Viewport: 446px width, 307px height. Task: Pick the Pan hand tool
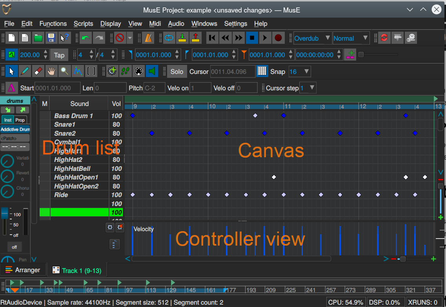pyautogui.click(x=51, y=71)
